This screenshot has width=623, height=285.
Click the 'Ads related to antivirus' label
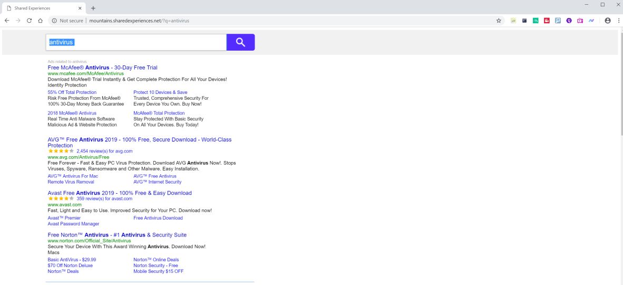tap(67, 62)
